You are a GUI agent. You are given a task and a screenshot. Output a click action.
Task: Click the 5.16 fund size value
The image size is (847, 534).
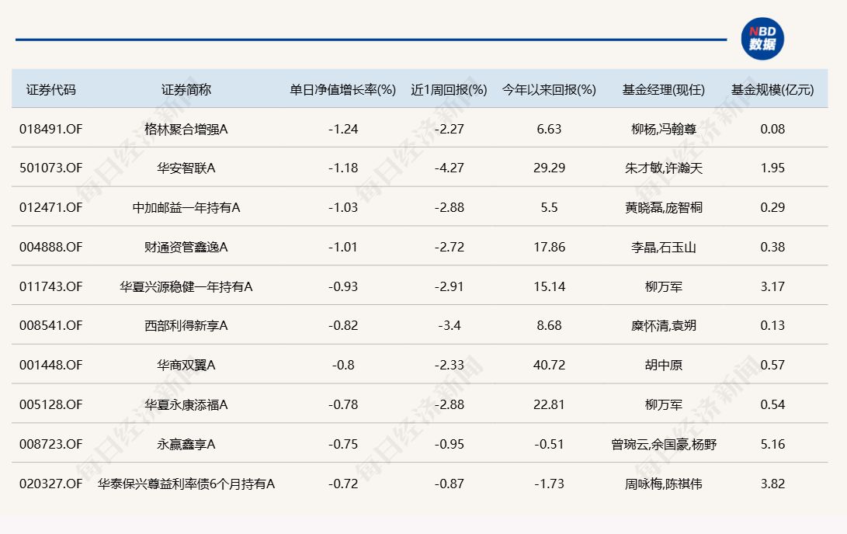[772, 445]
